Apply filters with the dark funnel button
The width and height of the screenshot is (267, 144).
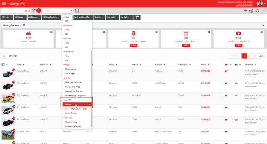[137, 17]
